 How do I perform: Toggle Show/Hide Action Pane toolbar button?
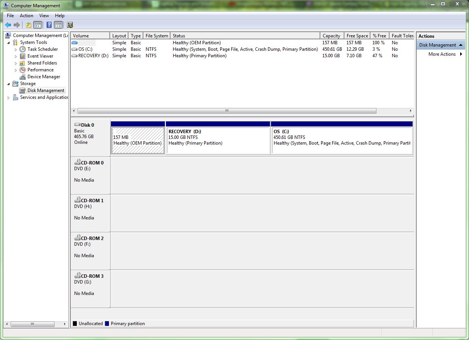[x=58, y=25]
